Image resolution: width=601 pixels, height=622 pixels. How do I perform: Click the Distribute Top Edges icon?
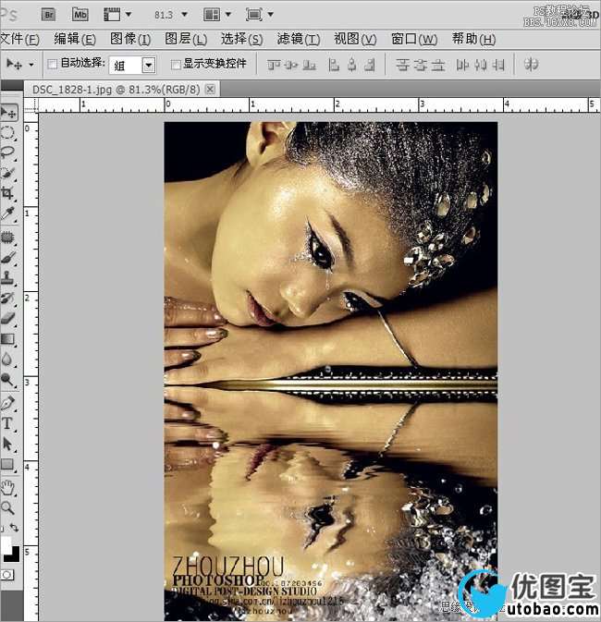point(402,65)
